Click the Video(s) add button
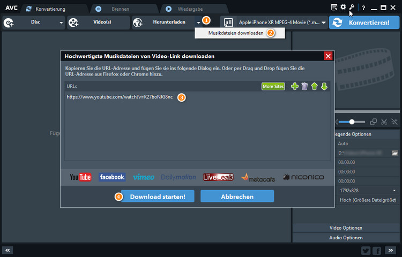 coord(99,22)
